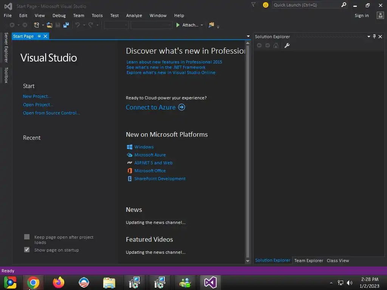Click the Find in Files toolbar icon

[211, 25]
